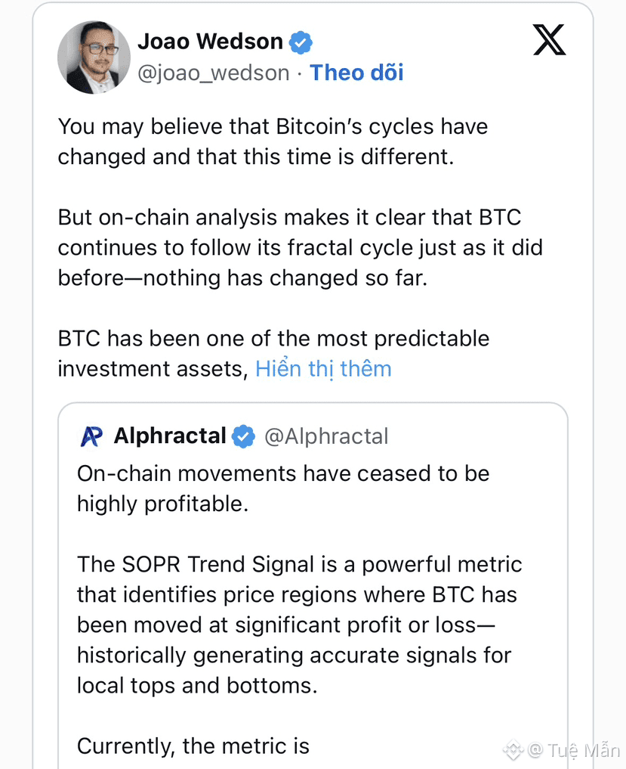Click the "Currently, the metric is" line
The width and height of the screenshot is (626, 769).
click(x=193, y=746)
